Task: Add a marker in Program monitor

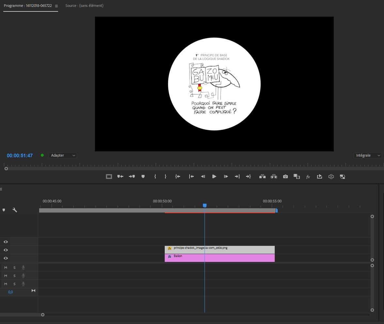Action: point(143,177)
